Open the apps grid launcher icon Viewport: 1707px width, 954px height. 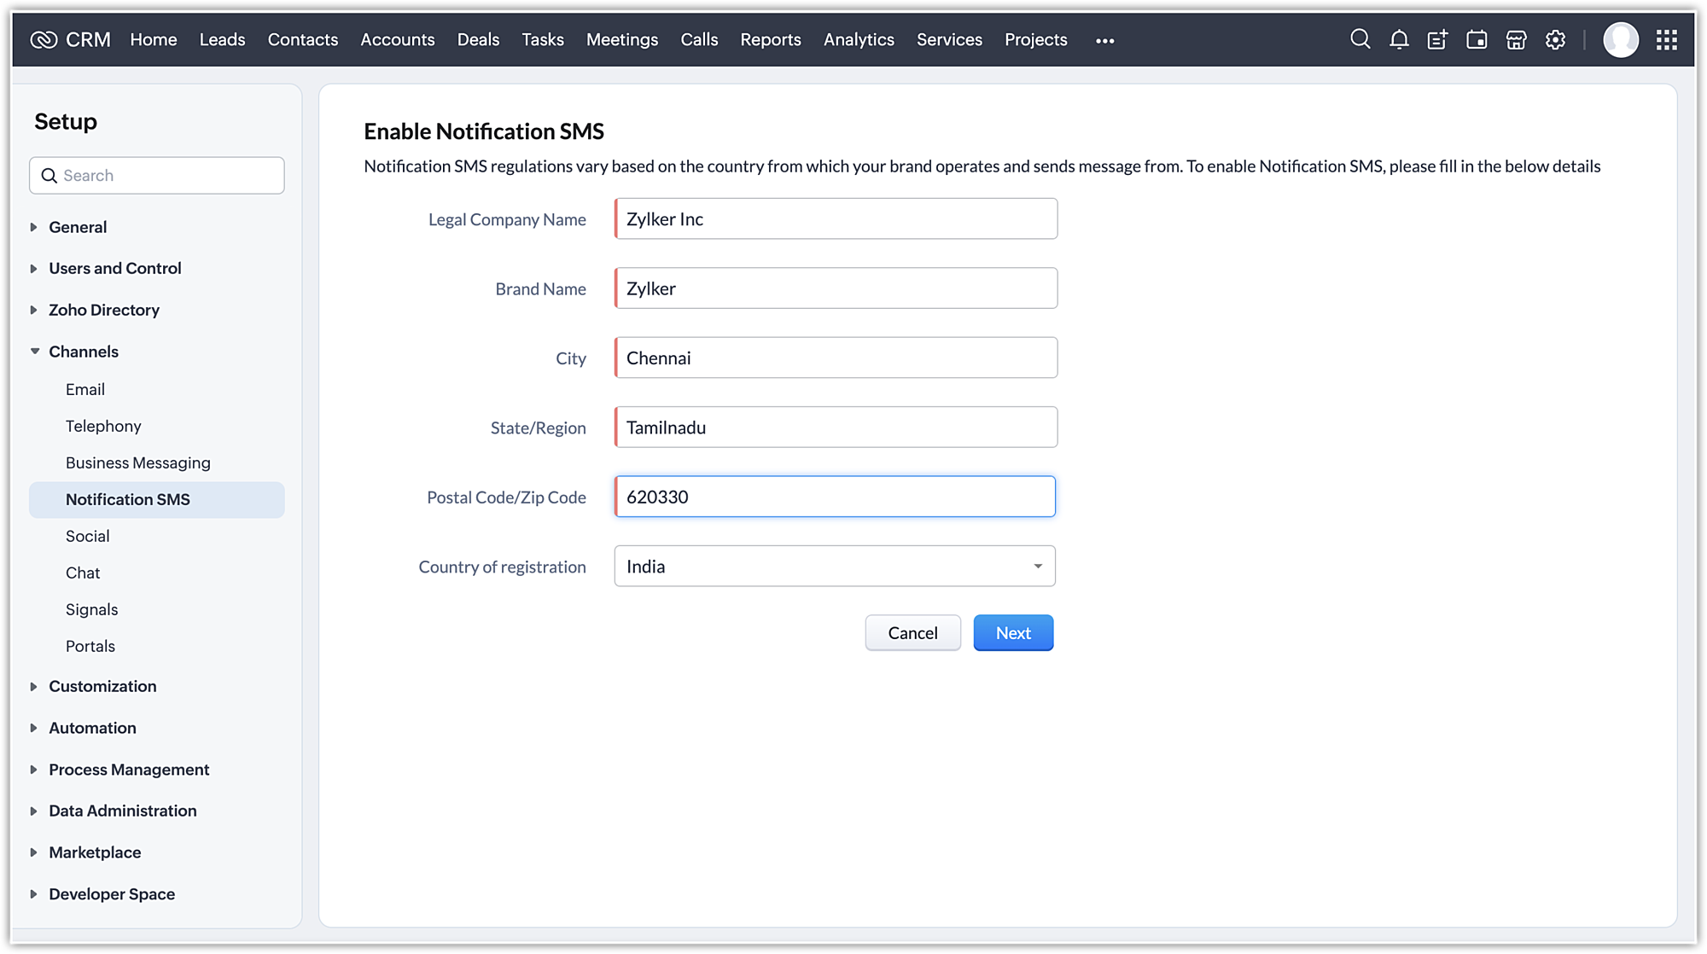(1666, 39)
